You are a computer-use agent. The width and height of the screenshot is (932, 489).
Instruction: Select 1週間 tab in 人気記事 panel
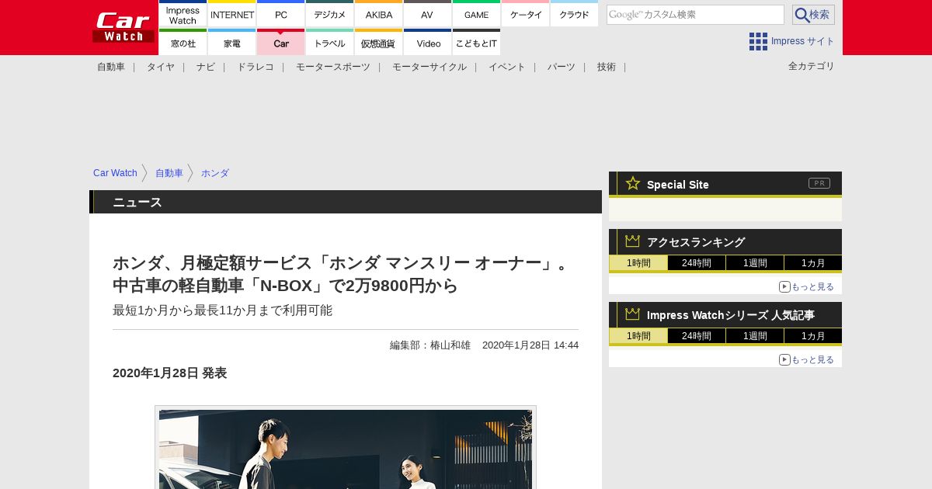(x=755, y=336)
